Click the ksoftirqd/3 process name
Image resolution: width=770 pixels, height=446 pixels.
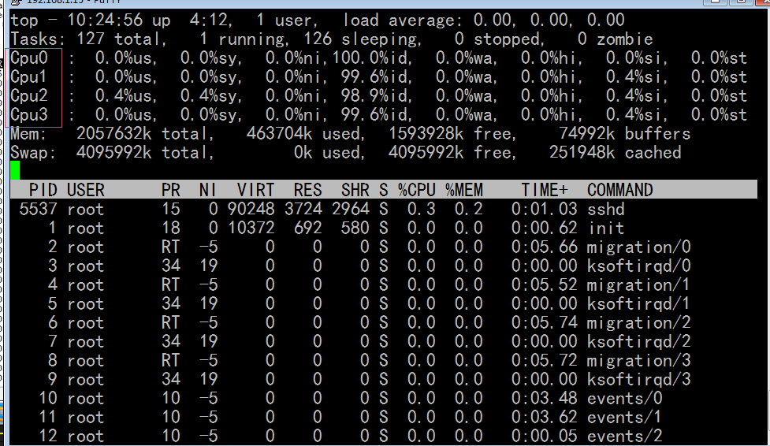point(639,379)
